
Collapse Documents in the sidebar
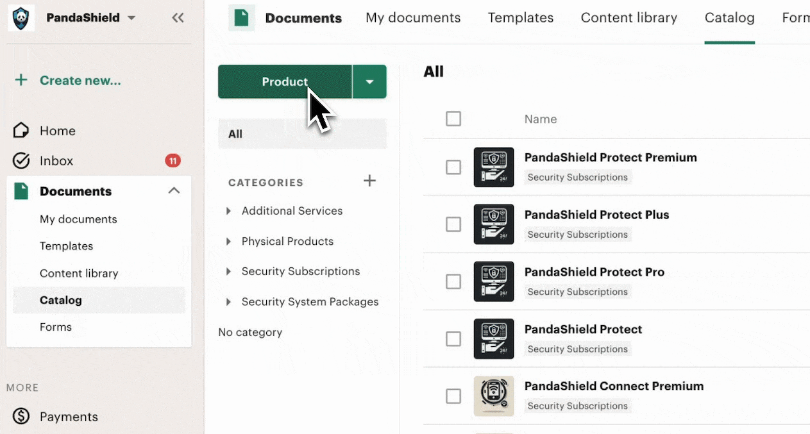click(x=173, y=190)
